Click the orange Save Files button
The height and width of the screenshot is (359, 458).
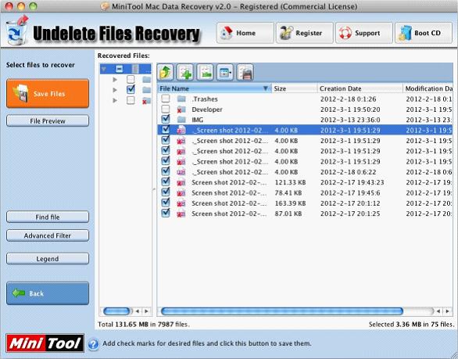[x=48, y=94]
